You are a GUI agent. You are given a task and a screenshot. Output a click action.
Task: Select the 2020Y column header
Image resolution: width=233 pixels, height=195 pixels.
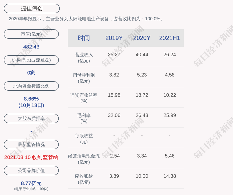pyautogui.click(x=142, y=38)
